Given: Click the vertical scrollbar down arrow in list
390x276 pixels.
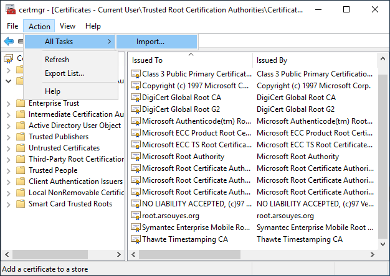Looking at the screenshot, I should 383,244.
